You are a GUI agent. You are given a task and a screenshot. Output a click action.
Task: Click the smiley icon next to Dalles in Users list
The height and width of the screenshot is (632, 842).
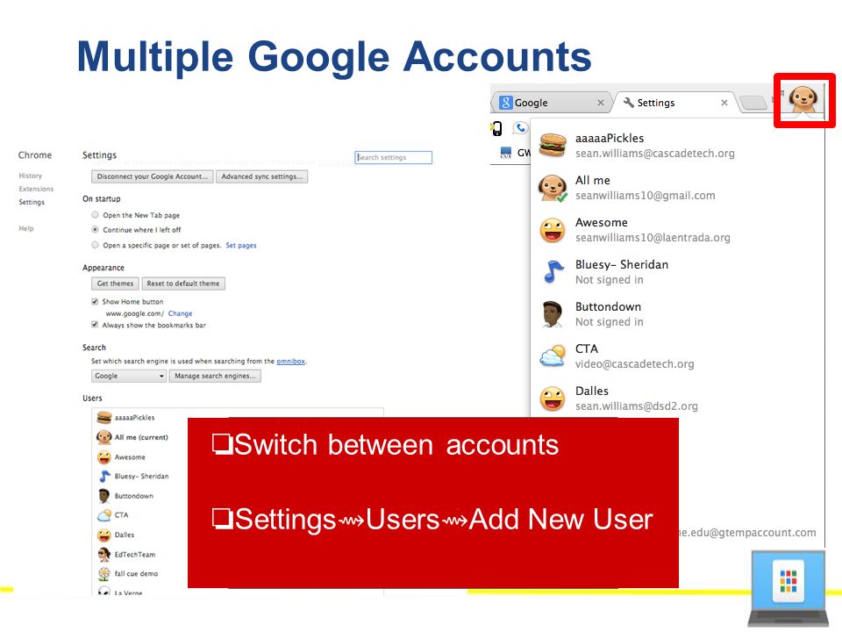(x=104, y=535)
